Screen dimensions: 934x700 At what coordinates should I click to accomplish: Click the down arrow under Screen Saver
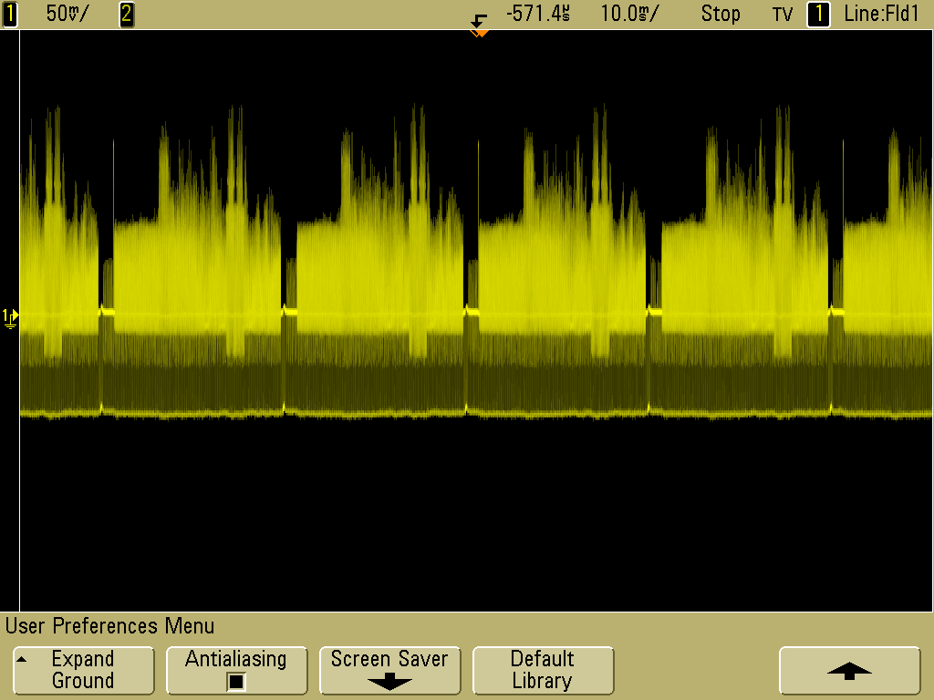pyautogui.click(x=389, y=682)
